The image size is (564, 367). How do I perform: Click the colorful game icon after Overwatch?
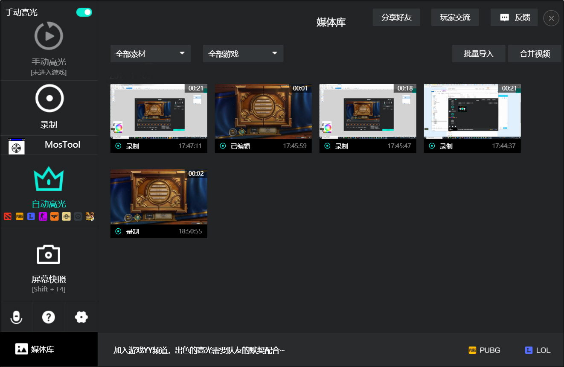point(90,216)
